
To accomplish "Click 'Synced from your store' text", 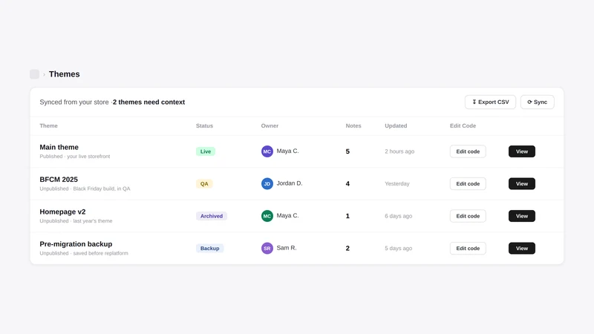I will tap(74, 102).
